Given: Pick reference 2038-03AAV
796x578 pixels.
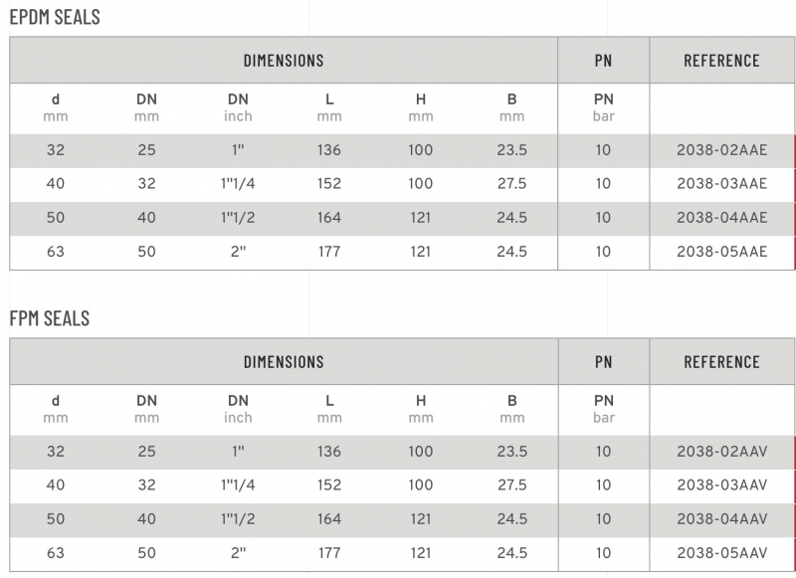Looking at the screenshot, I should pos(721,485).
